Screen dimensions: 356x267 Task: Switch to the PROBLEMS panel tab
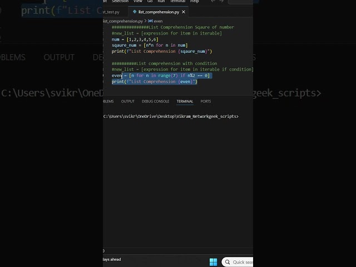(x=108, y=101)
